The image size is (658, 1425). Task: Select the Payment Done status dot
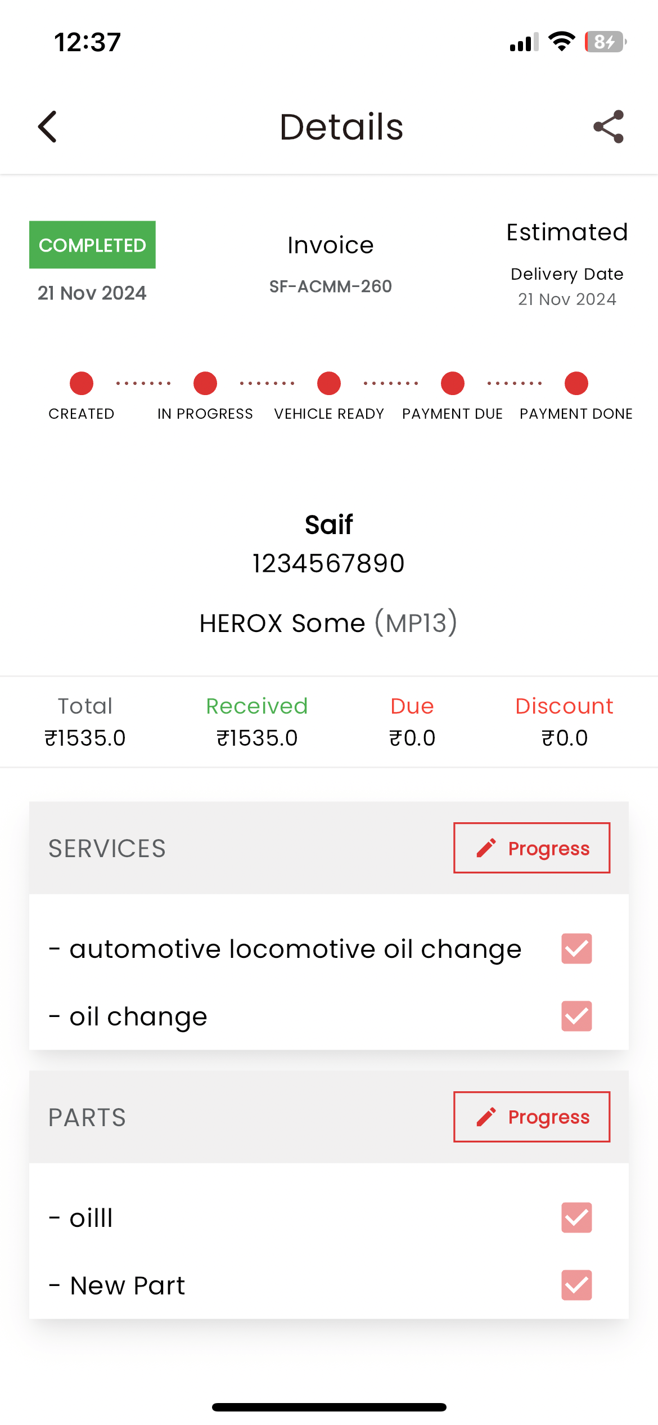pyautogui.click(x=576, y=383)
